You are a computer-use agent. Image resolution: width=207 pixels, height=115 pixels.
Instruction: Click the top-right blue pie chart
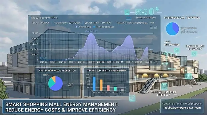point(172,29)
